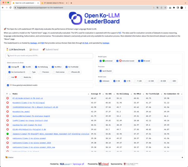Image resolution: width=188 pixels, height=167 pixels.
Task: Open the Submit here! tab
Action: pyautogui.click(x=52, y=49)
